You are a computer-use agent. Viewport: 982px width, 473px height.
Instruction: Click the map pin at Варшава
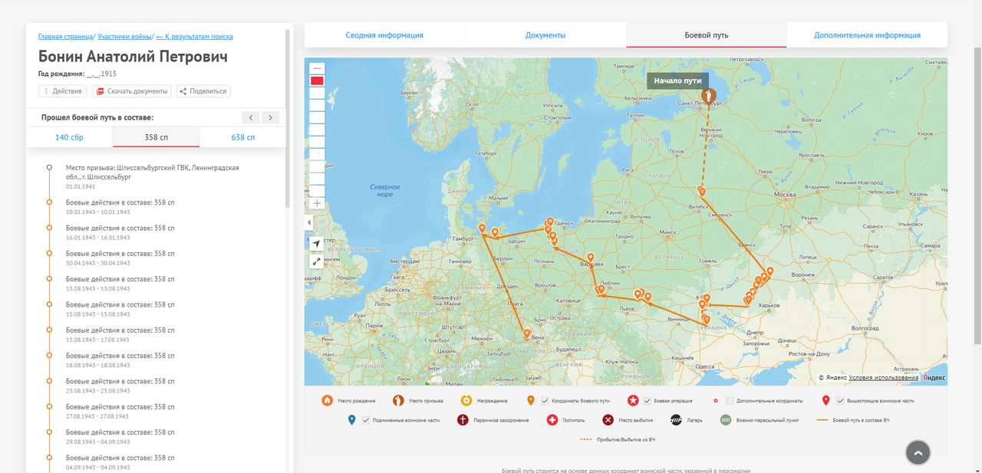[x=590, y=258]
